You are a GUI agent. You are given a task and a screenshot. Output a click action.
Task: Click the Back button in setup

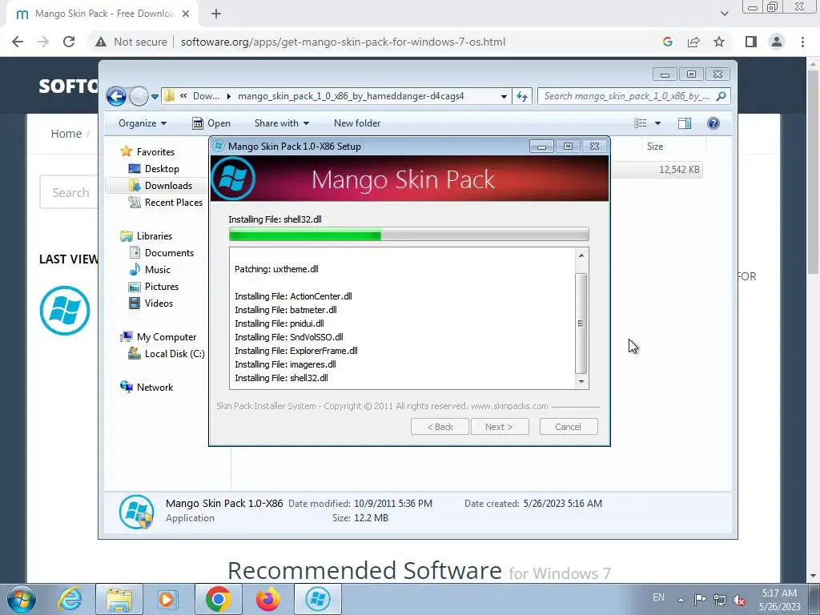pos(440,427)
